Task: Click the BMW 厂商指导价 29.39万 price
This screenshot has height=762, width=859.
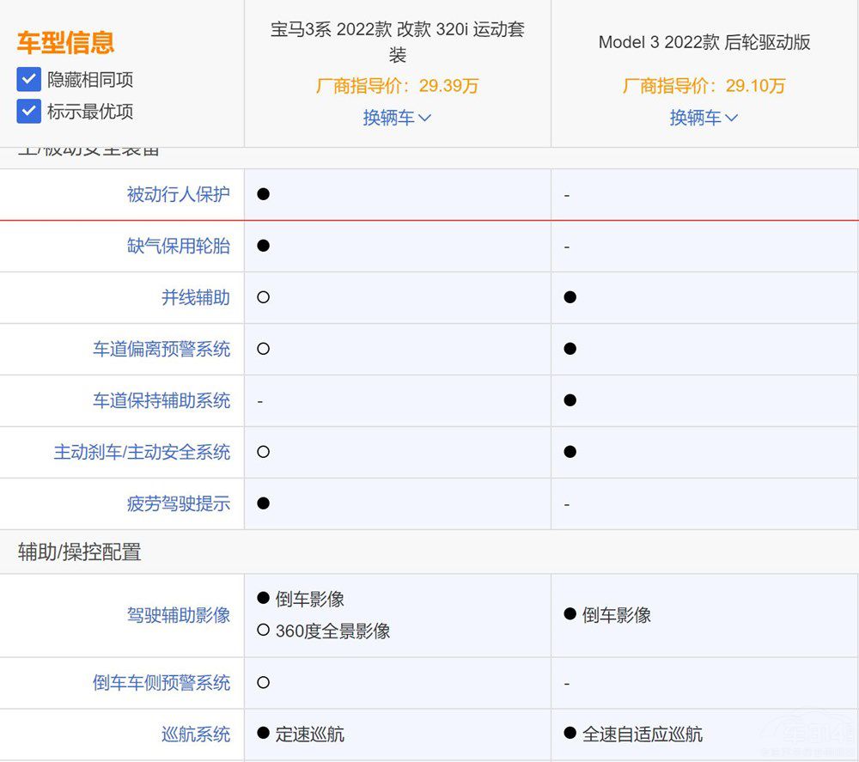Action: point(397,86)
